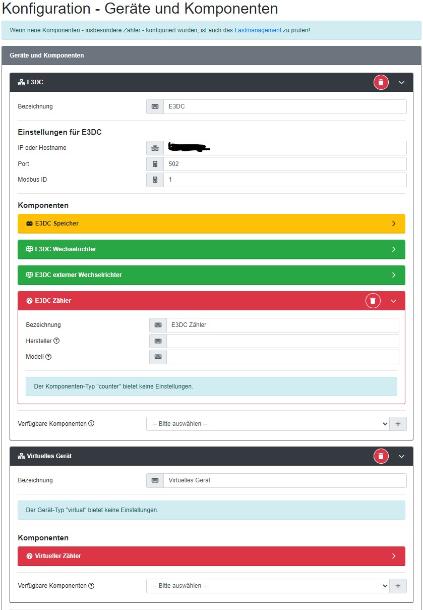
Task: Open Virtuelles Gerät Verfügbare Komponenten dropdown
Action: coord(268,586)
